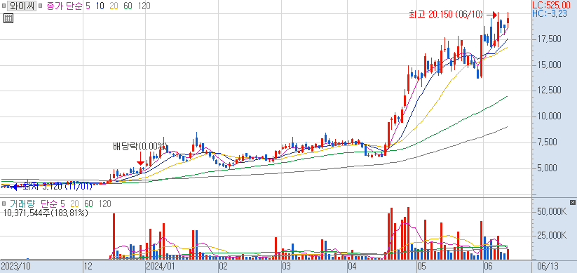This screenshot has width=577, height=273.
Task: Select the green 60-day price average label
Action: [x=128, y=6]
